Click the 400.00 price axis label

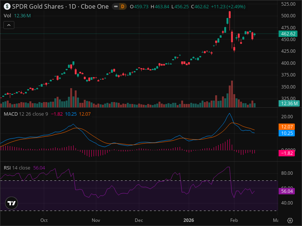click(288, 63)
